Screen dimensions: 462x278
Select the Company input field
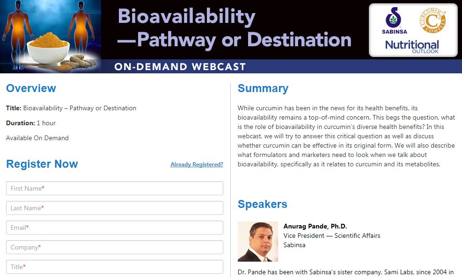[115, 247]
